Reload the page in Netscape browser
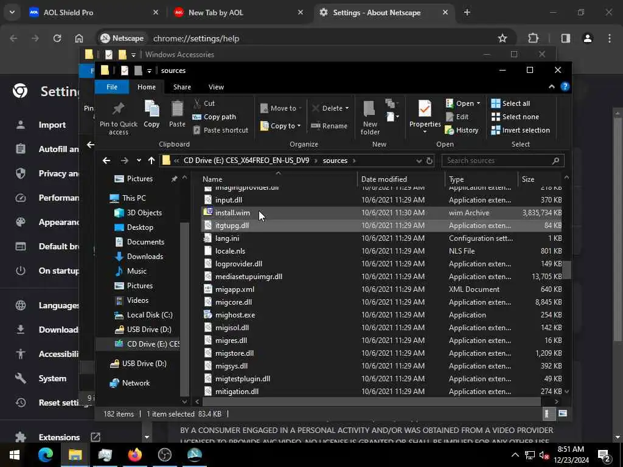Image resolution: width=623 pixels, height=467 pixels. pyautogui.click(x=57, y=38)
